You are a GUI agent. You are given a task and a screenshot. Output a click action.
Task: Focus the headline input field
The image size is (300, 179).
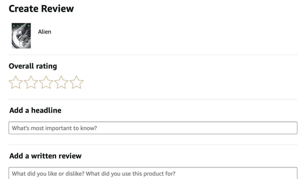[x=153, y=128]
